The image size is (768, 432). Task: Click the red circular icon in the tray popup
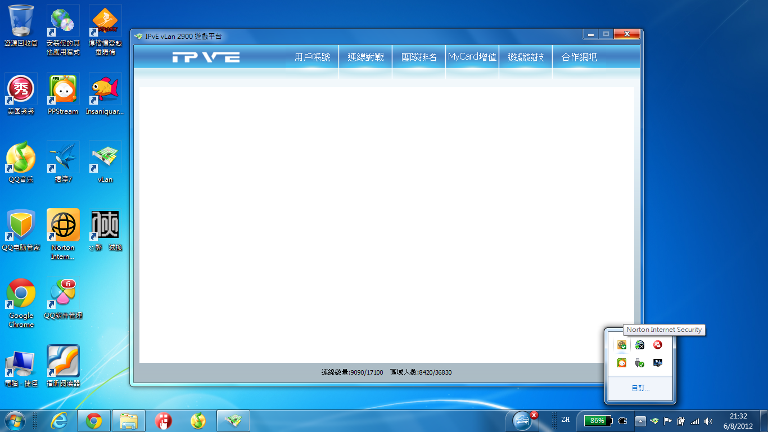658,345
